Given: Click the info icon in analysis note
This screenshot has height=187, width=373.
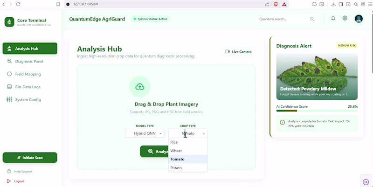Looking at the screenshot, I should point(283,122).
